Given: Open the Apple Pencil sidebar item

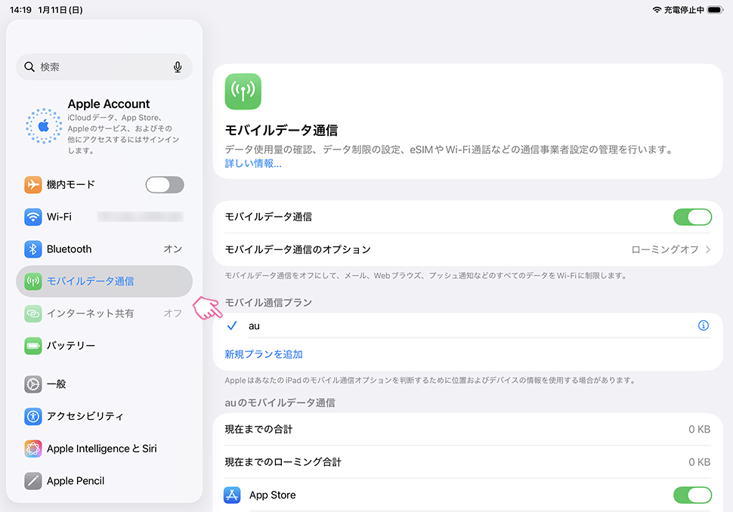Looking at the screenshot, I should click(x=76, y=481).
